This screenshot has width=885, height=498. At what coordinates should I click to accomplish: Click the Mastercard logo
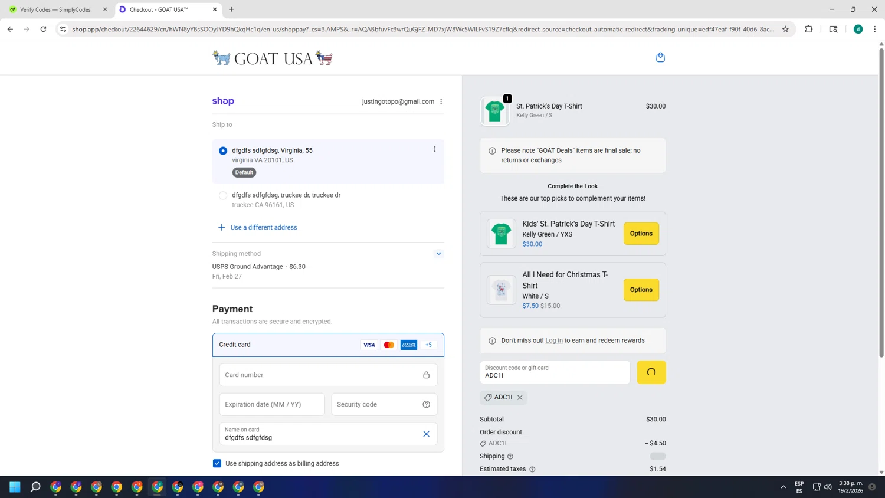[x=389, y=345]
